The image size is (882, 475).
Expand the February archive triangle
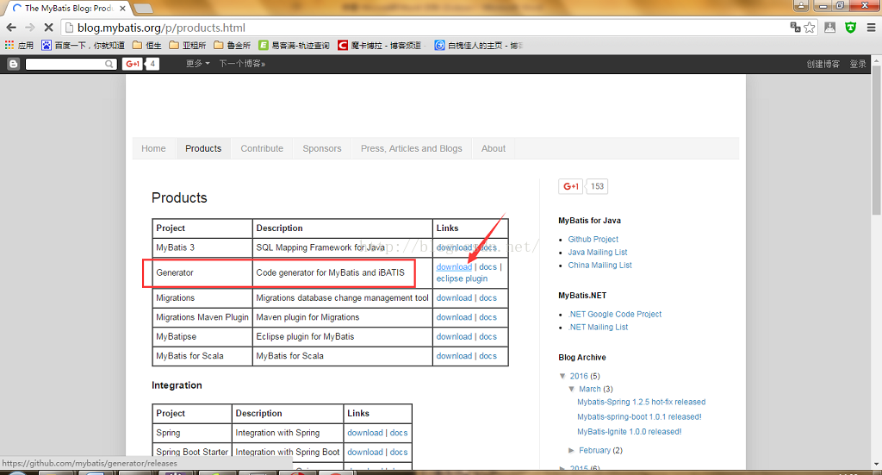tap(572, 450)
